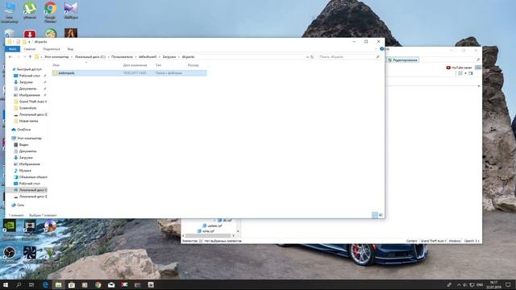The width and height of the screenshot is (516, 290).
Task: Click the Этот компьютер breadcrumb in address bar
Action: [56, 57]
